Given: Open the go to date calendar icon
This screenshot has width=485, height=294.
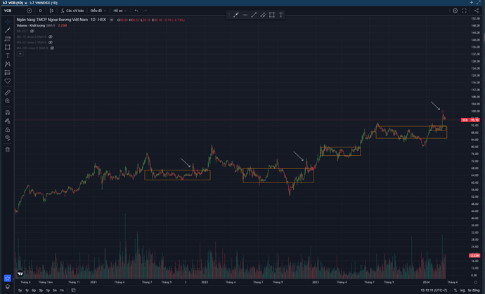Looking at the screenshot, I should [73, 290].
